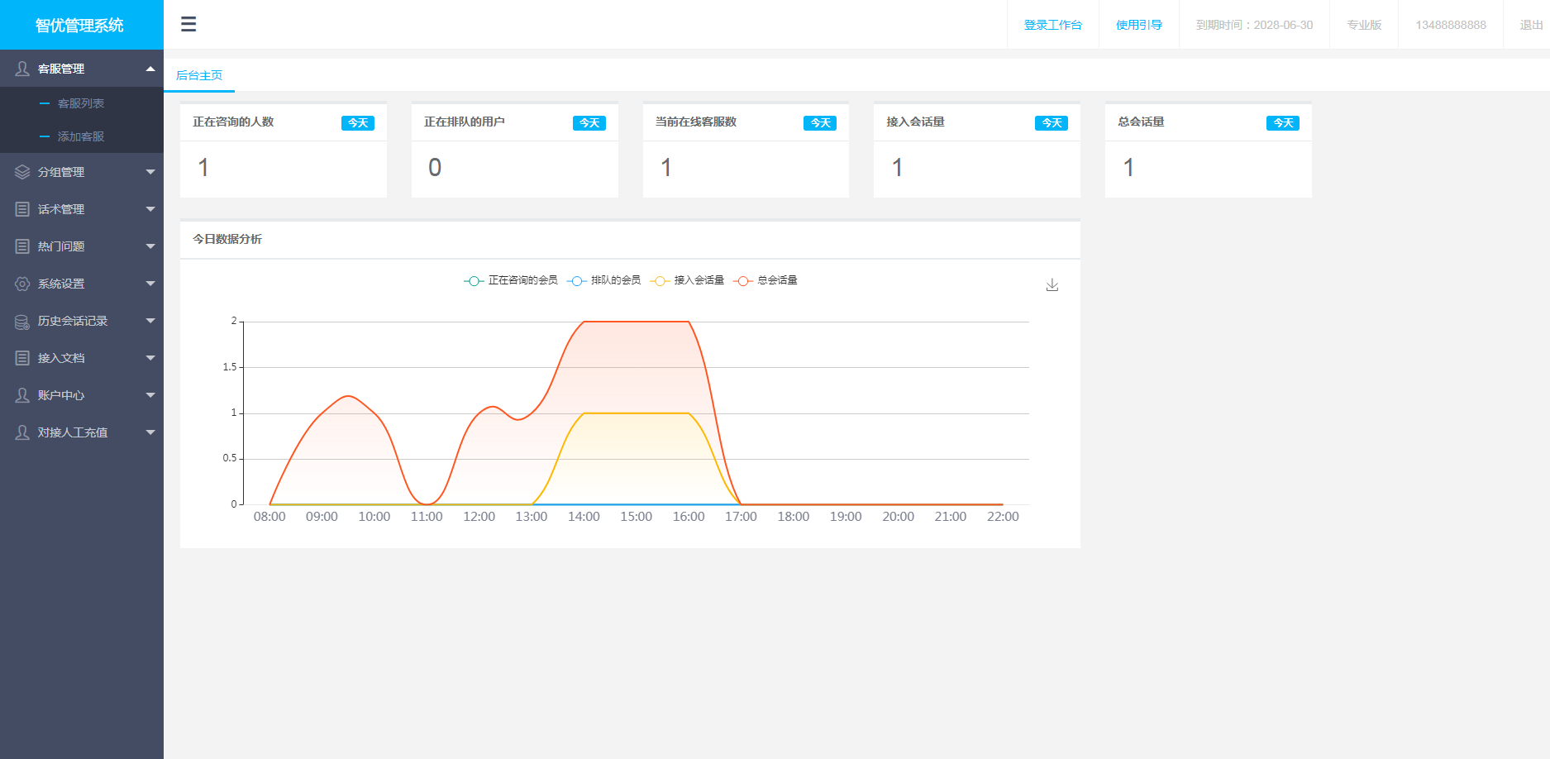Click the 历史会话记录 database icon
This screenshot has height=759, width=1550.
[22, 321]
